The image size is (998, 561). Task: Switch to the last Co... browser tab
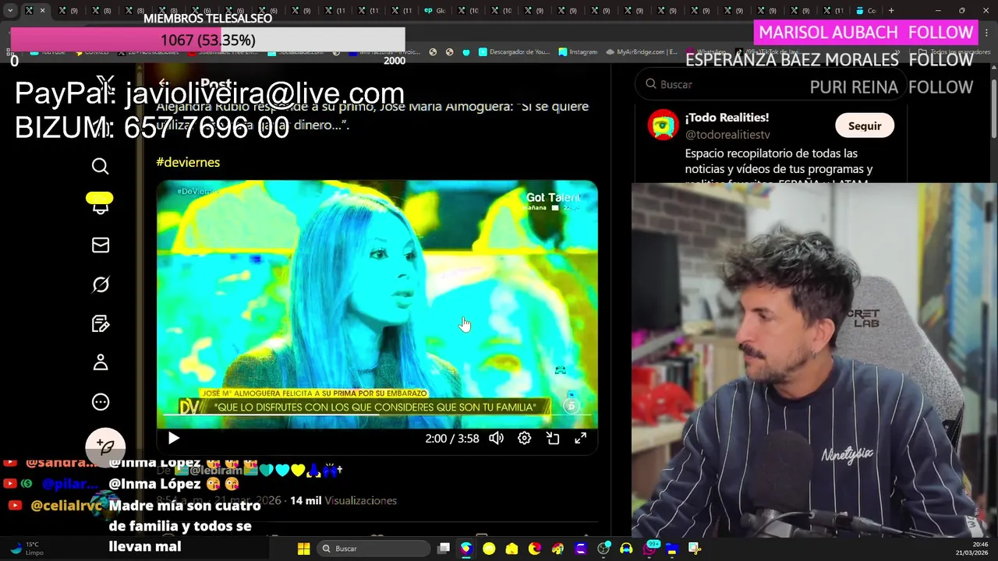click(x=866, y=10)
